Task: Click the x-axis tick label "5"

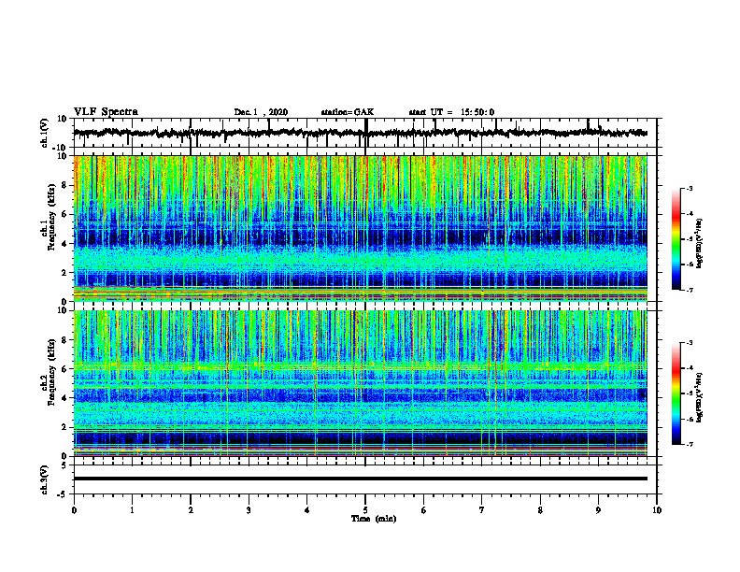Action: (x=365, y=510)
